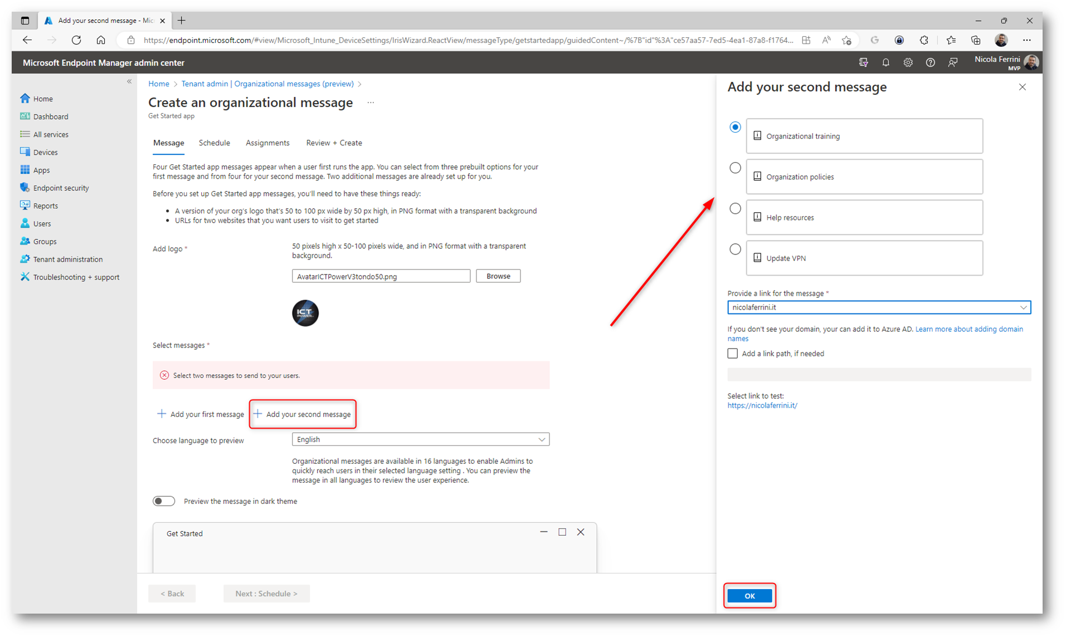Open Reports section
Screen dimensions: 1066x637
pyautogui.click(x=39, y=205)
